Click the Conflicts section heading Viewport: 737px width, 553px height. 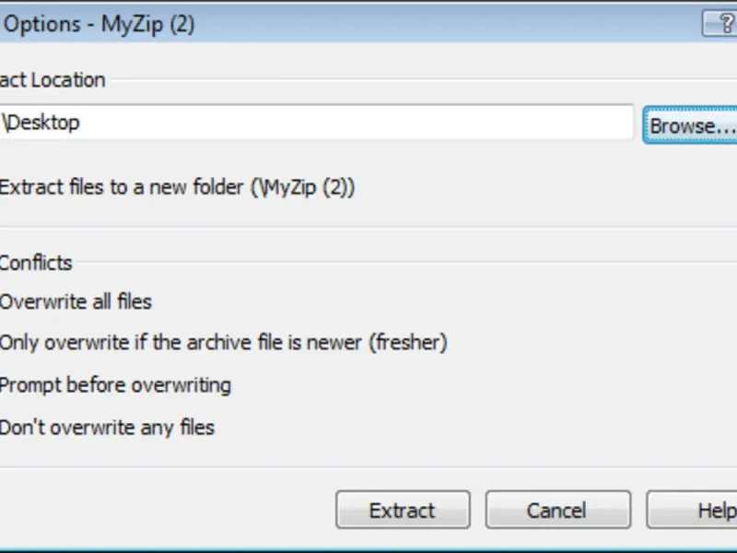coord(36,263)
